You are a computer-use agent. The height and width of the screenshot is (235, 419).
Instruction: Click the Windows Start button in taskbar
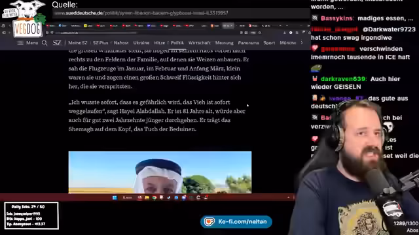point(115,197)
